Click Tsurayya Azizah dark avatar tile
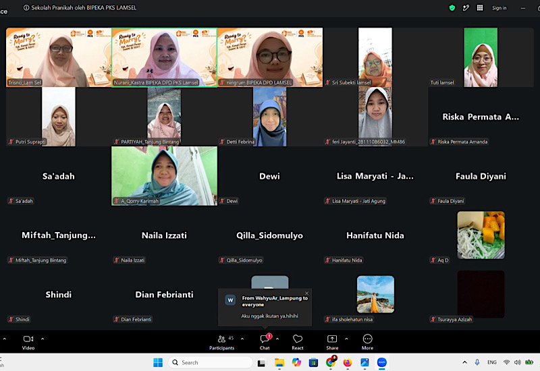Image resolution: width=540 pixels, height=371 pixels. tap(481, 294)
